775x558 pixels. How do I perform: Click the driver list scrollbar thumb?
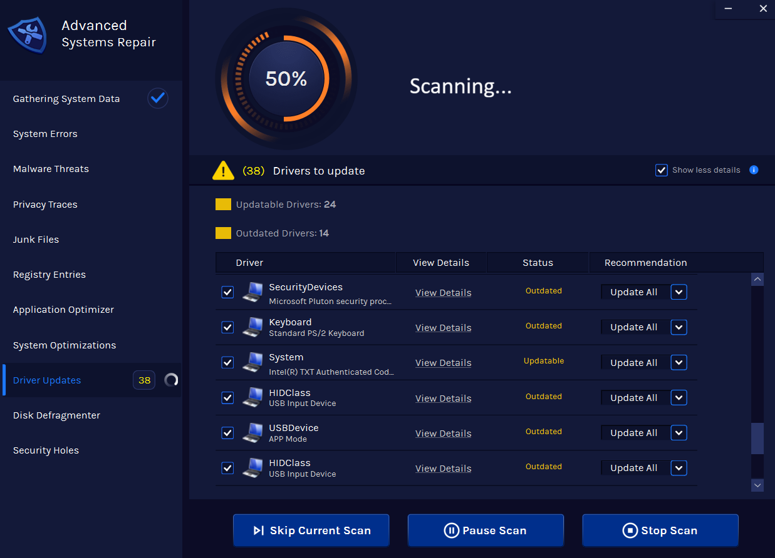[757, 439]
